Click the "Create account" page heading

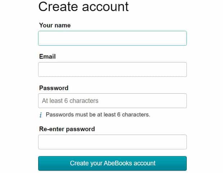[83, 6]
